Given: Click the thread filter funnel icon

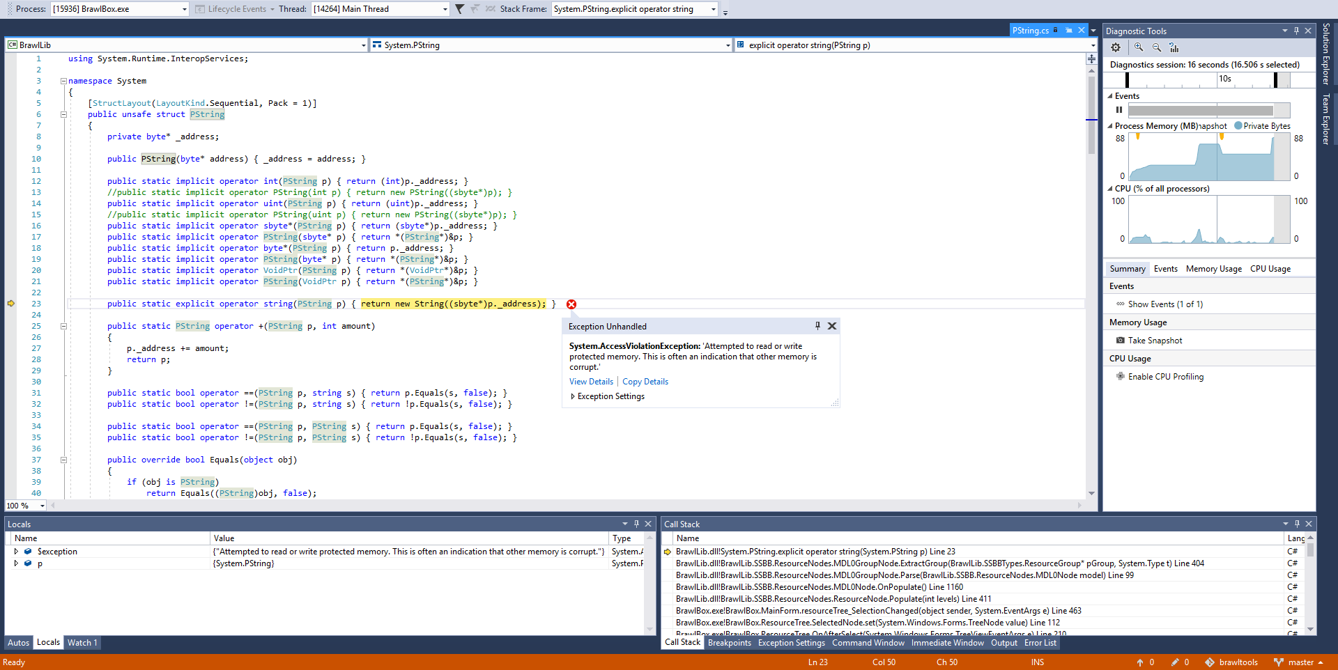Looking at the screenshot, I should pos(459,9).
